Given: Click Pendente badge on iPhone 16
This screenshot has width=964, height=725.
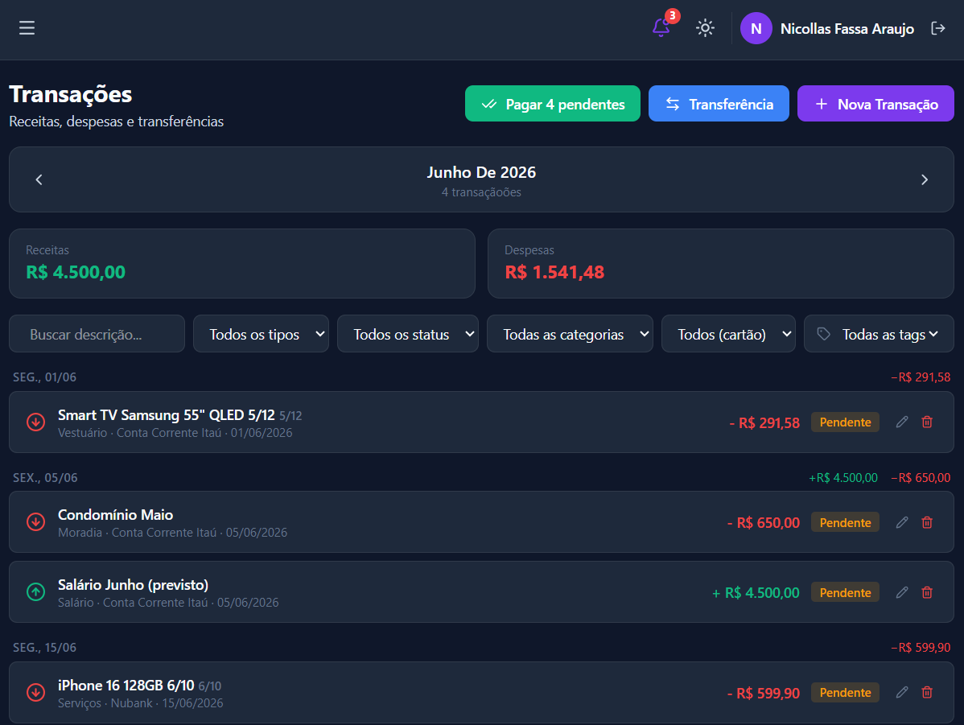Looking at the screenshot, I should [x=845, y=693].
